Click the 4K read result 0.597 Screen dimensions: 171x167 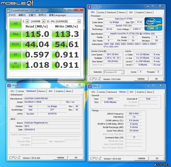click(x=37, y=54)
